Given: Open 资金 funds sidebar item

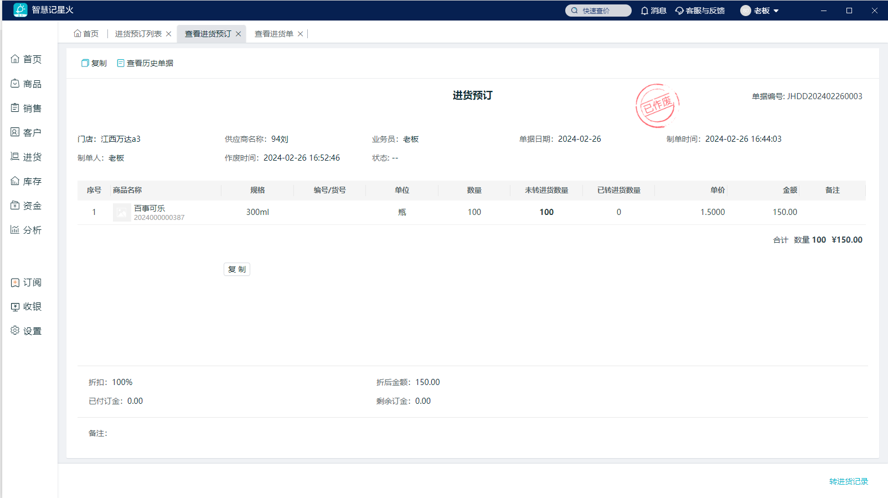Looking at the screenshot, I should (26, 206).
